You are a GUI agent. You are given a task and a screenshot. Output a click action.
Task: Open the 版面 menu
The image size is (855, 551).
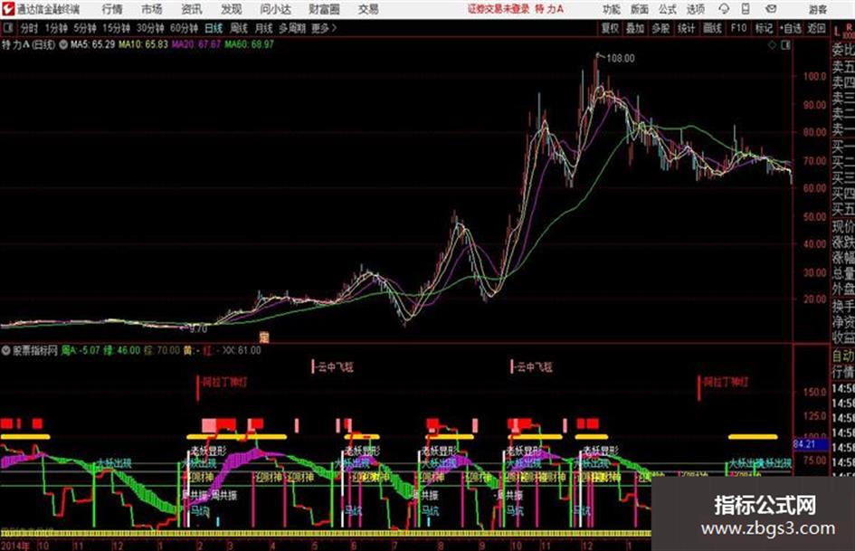pyautogui.click(x=640, y=9)
